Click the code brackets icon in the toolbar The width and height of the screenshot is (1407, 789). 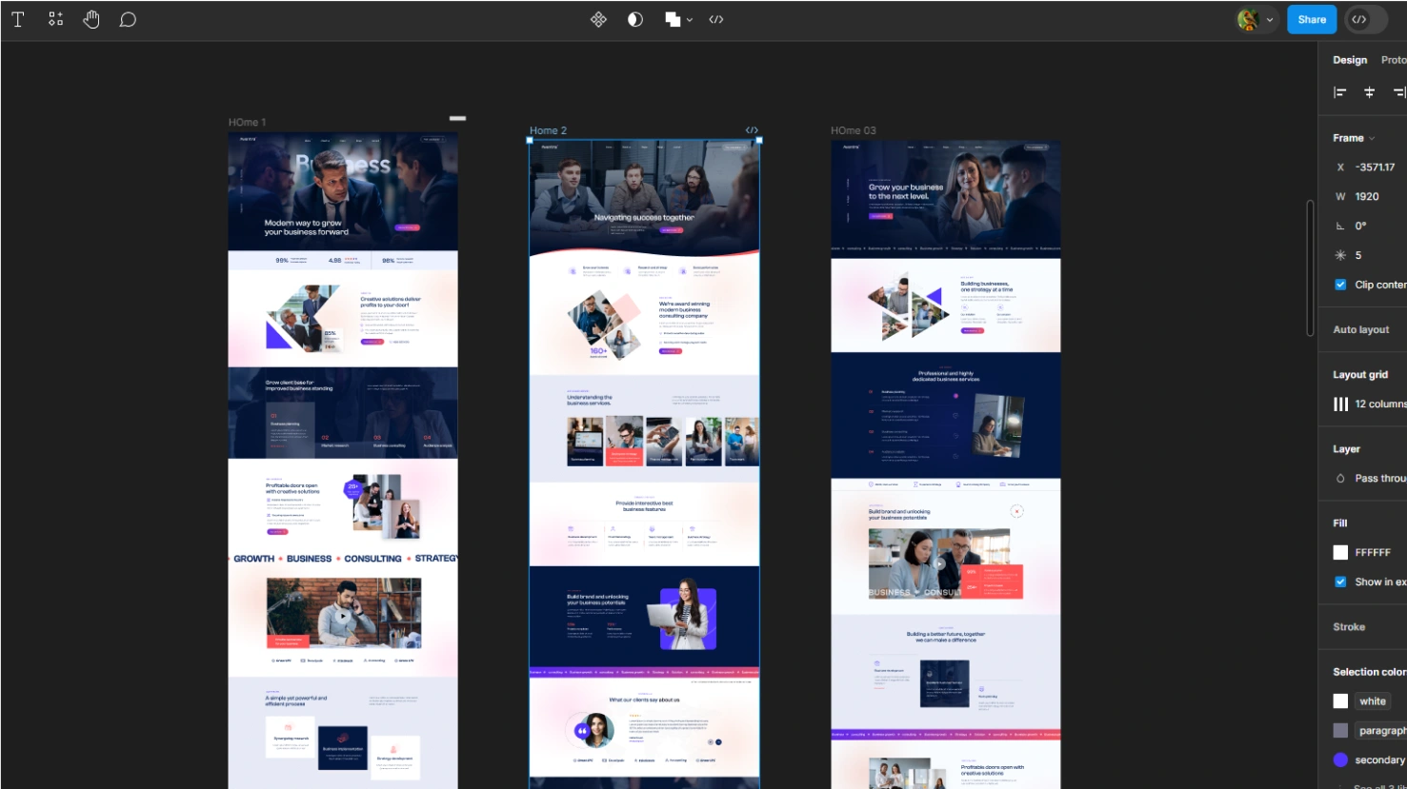click(716, 19)
